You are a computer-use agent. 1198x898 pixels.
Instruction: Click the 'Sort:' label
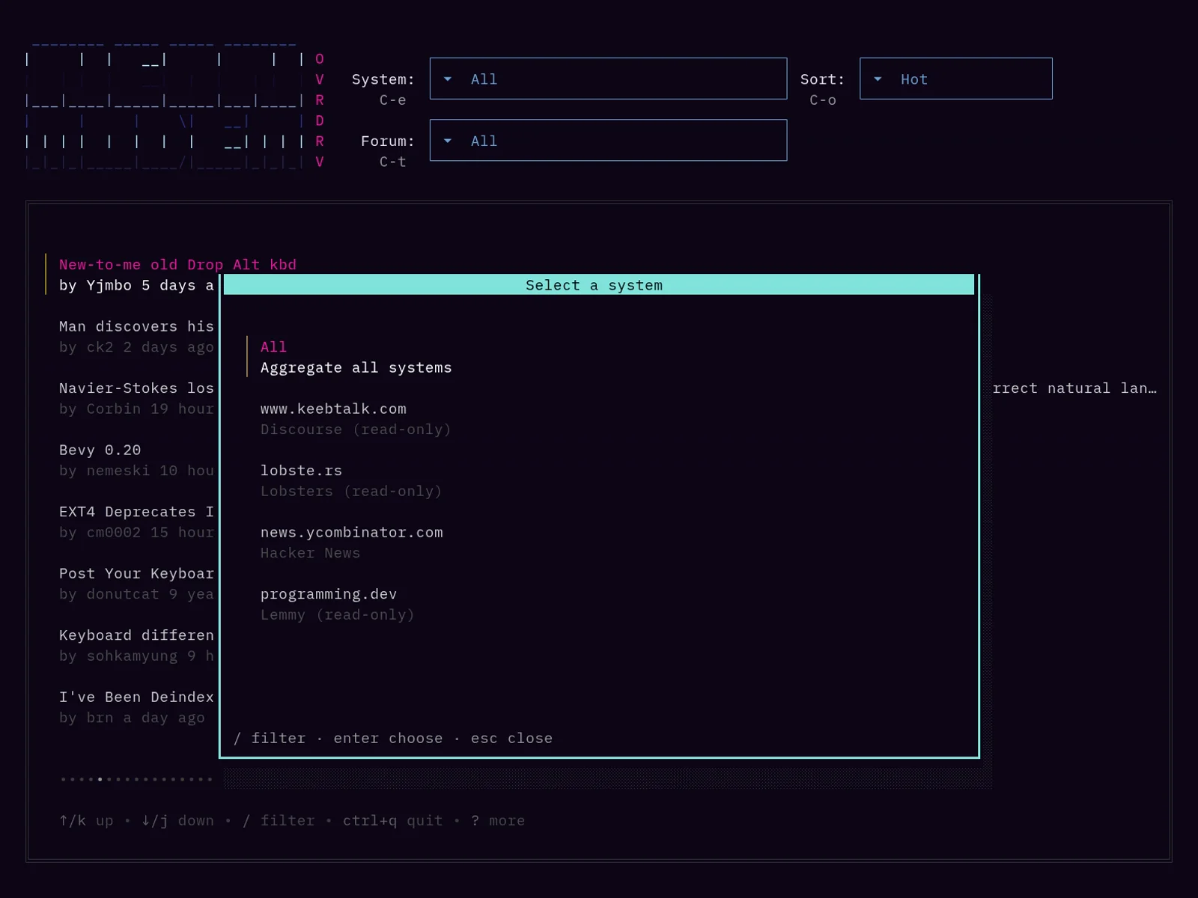822,79
